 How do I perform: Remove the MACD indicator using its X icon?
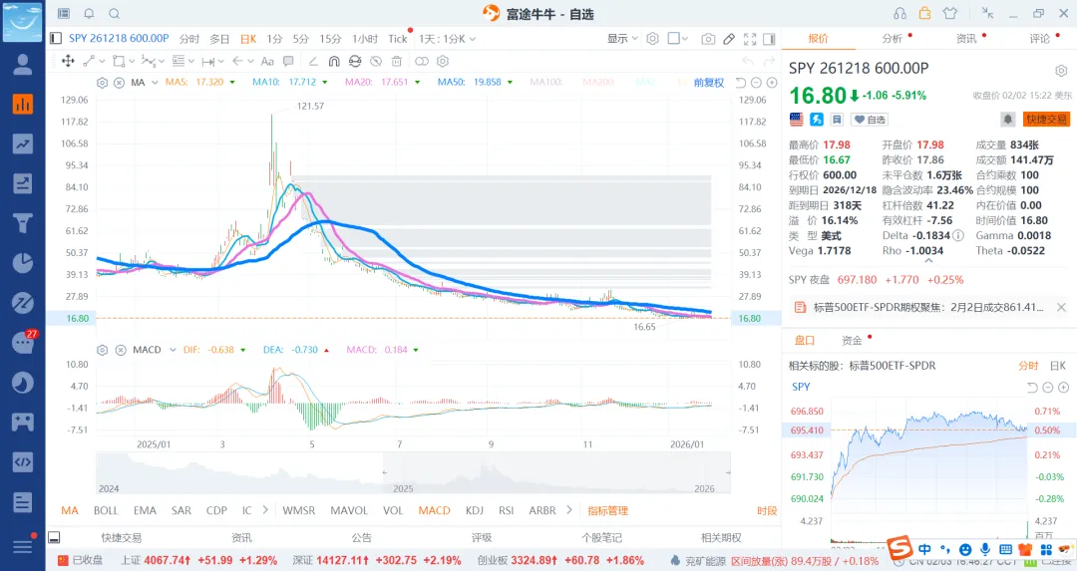(x=121, y=350)
